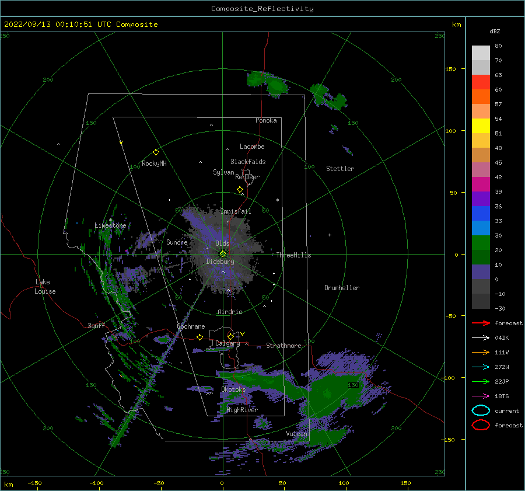This screenshot has width=525, height=491.
Task: Select the light blue swatch above 30 label
Action: pyautogui.click(x=481, y=228)
